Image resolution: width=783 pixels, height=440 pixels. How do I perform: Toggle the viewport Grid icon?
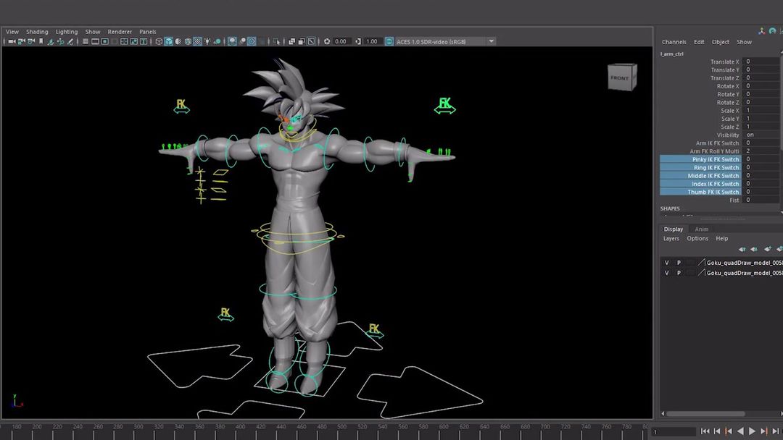[85, 41]
